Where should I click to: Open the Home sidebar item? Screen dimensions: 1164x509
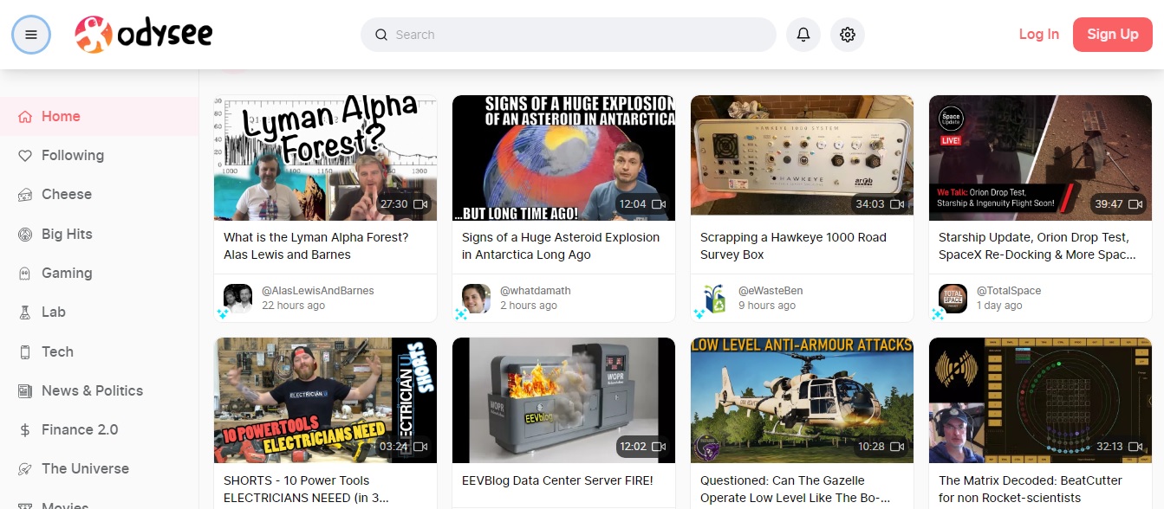[99, 117]
